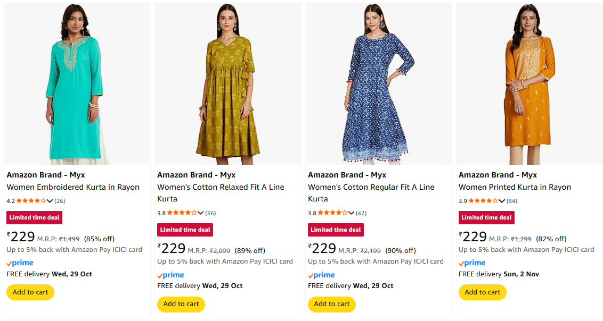The height and width of the screenshot is (321, 603).
Task: Open Women Printed Kurta in Rayon title
Action: 515,187
